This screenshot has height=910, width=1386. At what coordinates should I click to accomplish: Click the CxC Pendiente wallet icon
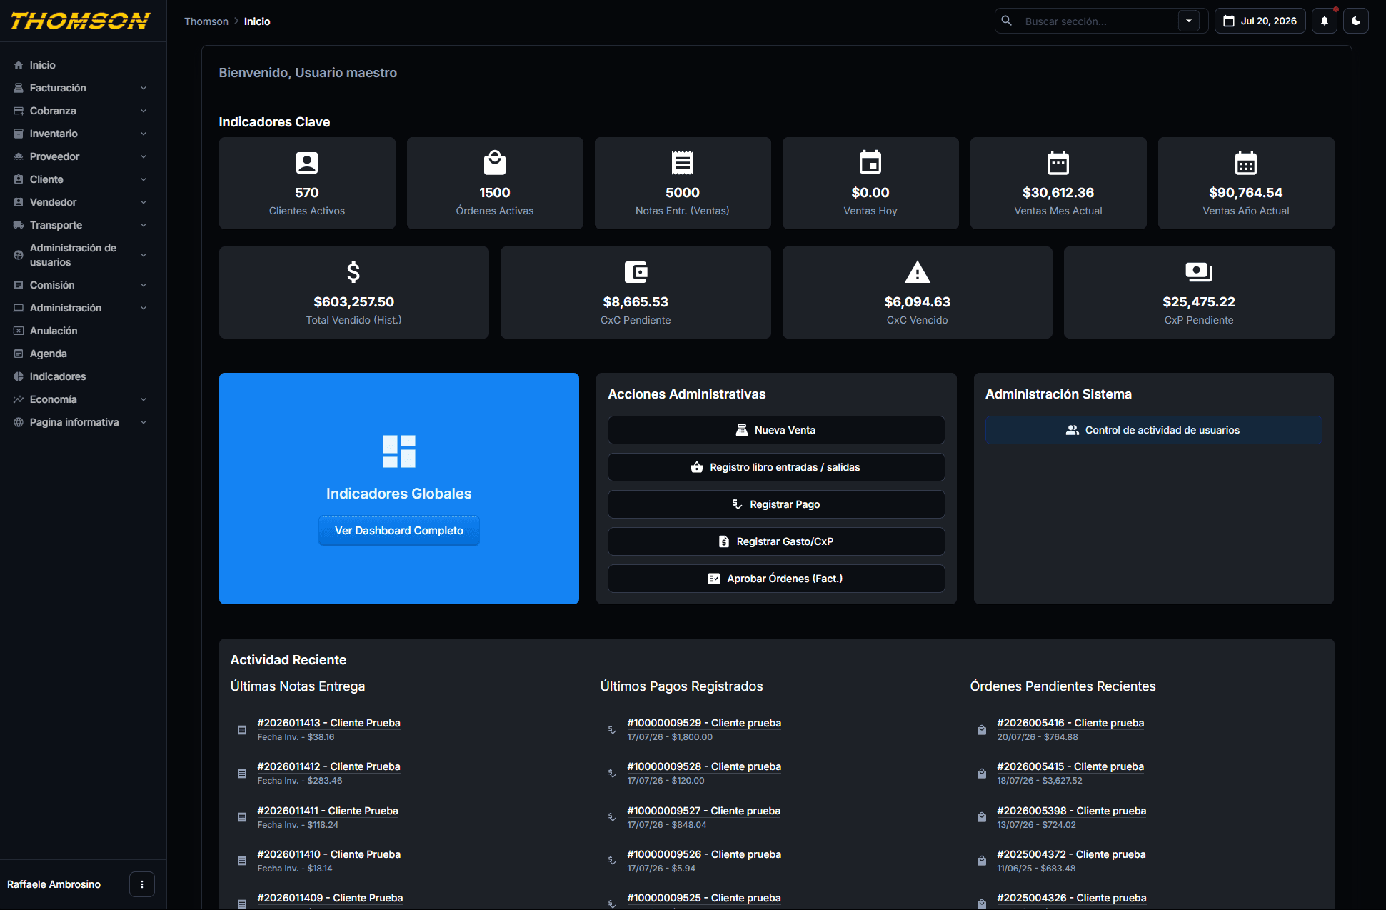(x=636, y=272)
